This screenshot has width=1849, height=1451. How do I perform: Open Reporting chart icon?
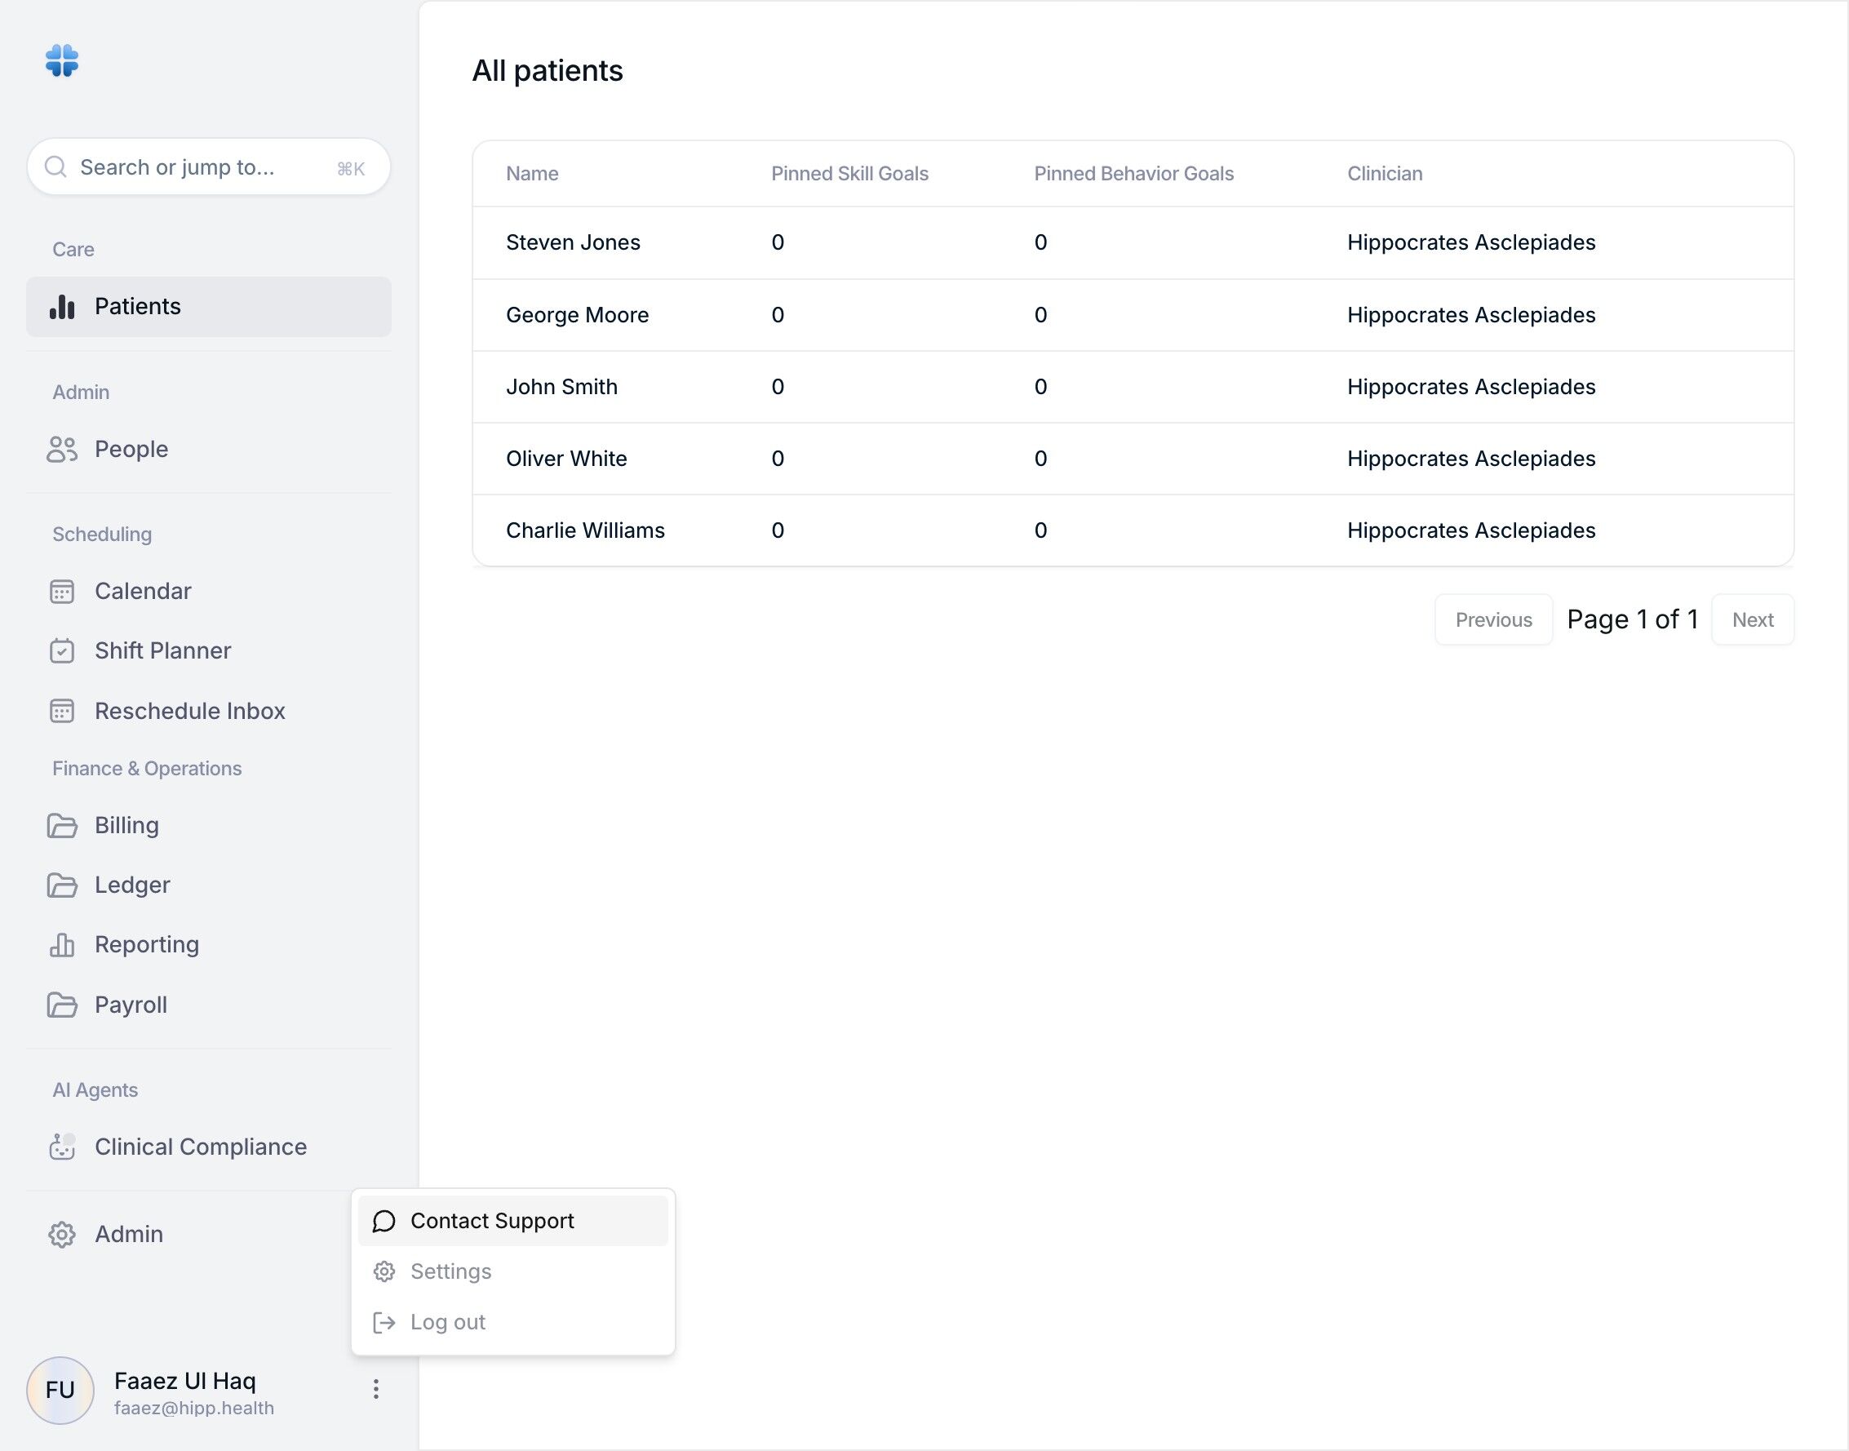[62, 945]
